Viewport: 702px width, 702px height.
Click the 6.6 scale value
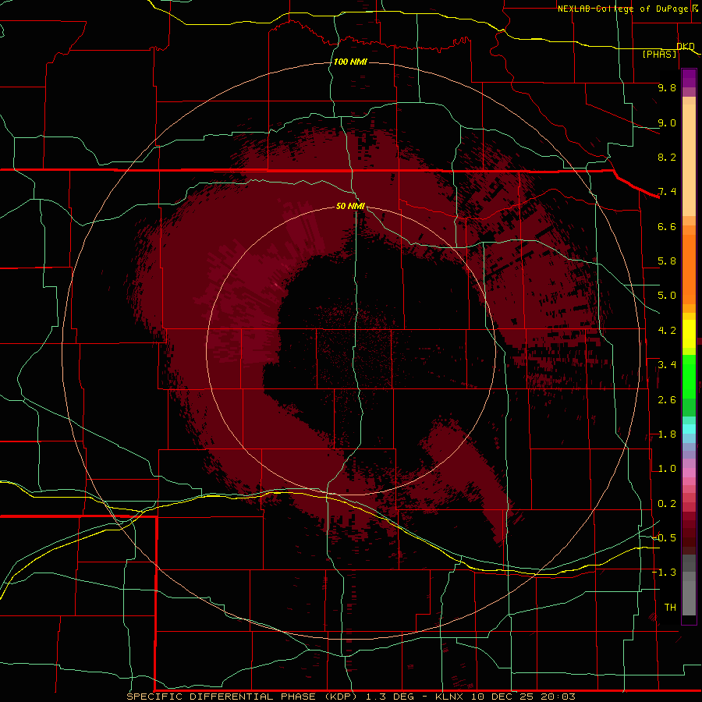667,226
